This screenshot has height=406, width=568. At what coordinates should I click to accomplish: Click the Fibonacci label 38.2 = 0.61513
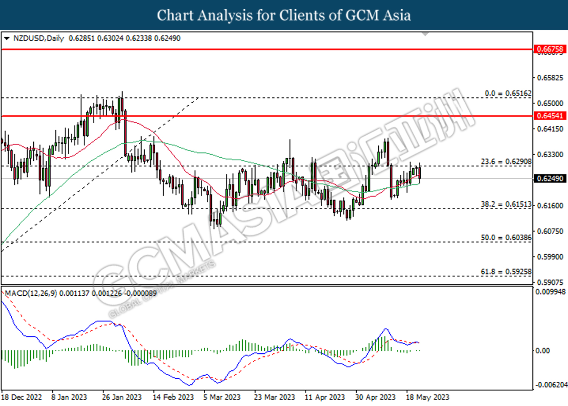point(506,204)
